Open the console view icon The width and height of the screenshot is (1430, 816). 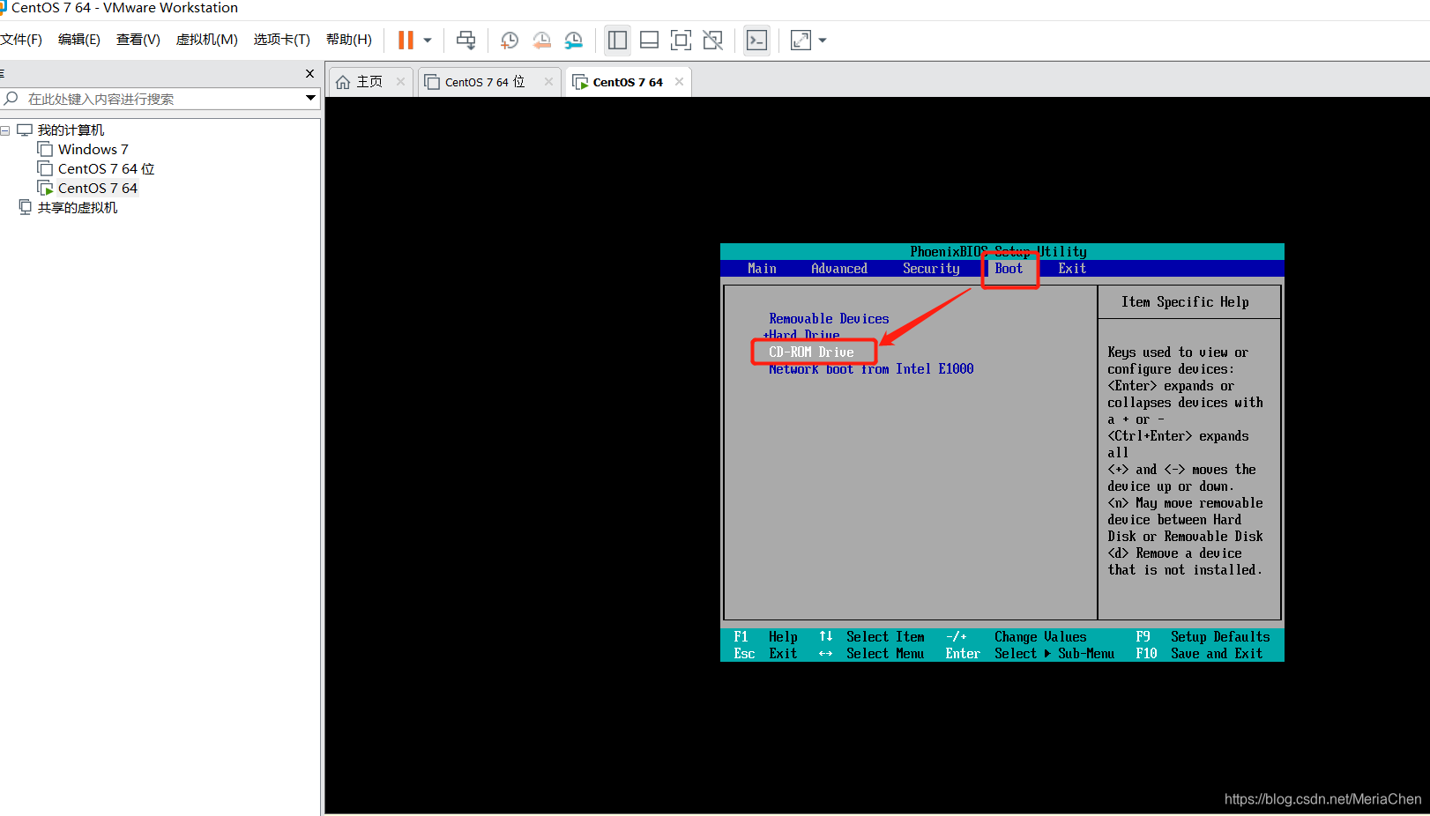tap(756, 40)
